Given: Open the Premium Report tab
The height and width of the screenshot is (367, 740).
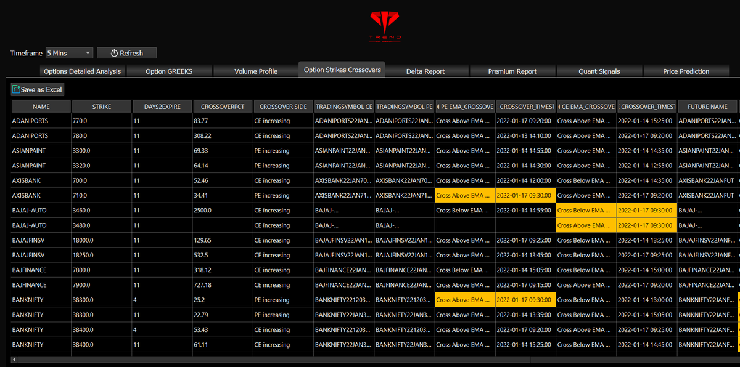Looking at the screenshot, I should pos(512,71).
